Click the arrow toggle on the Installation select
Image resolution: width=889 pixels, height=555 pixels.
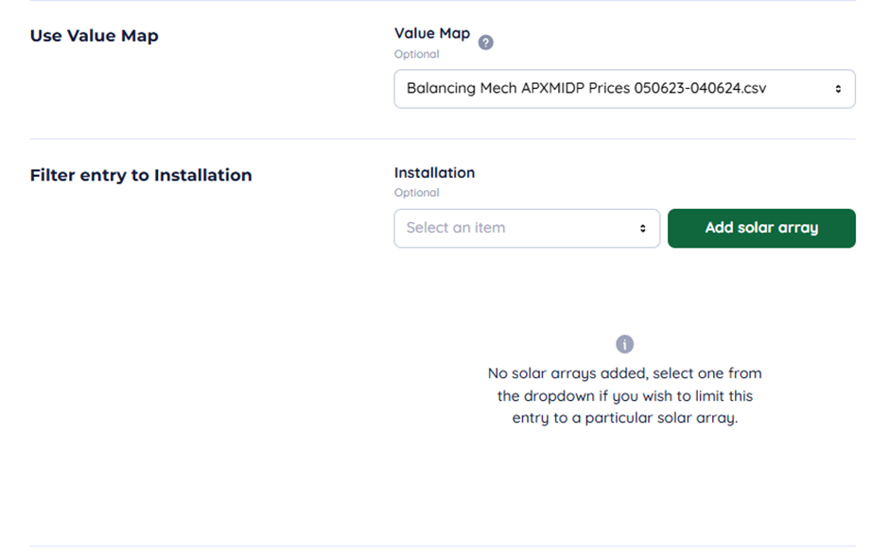(x=643, y=228)
